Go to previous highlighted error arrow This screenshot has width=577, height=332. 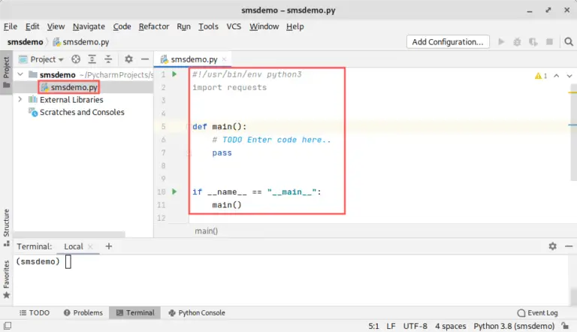pyautogui.click(x=557, y=76)
